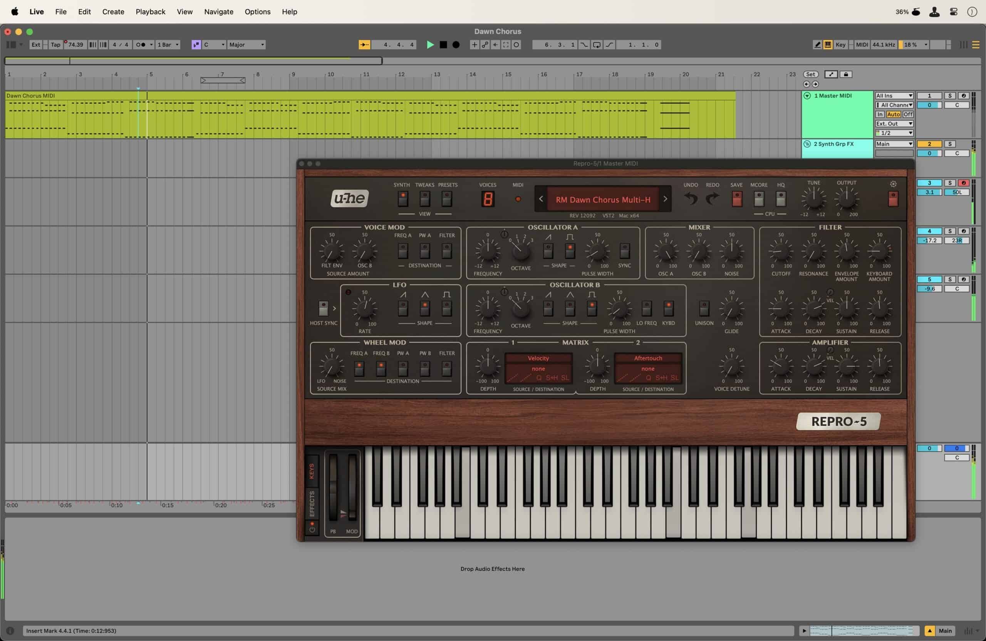Open the File menu
The width and height of the screenshot is (986, 641).
coord(61,12)
